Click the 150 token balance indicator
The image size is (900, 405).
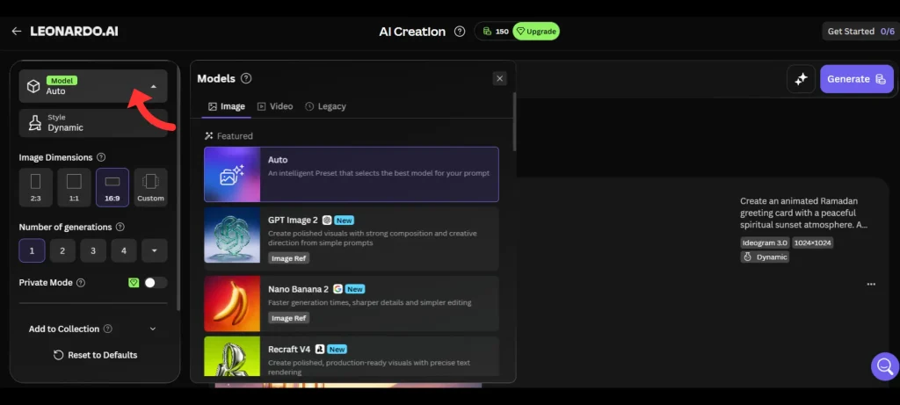click(496, 32)
